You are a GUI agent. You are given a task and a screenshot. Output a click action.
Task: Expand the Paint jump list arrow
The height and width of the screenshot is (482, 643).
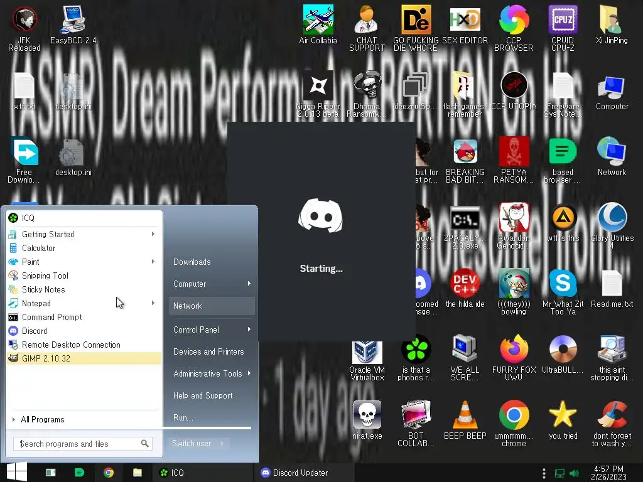153,262
